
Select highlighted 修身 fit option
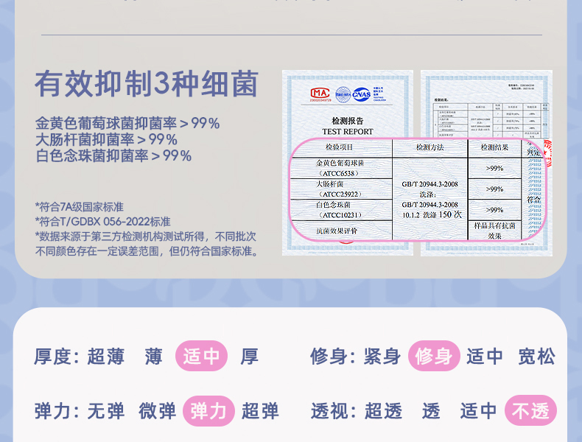pyautogui.click(x=434, y=356)
